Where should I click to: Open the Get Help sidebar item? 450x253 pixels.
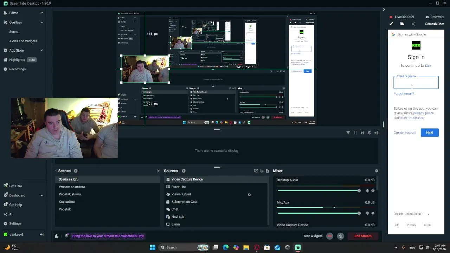point(13,205)
